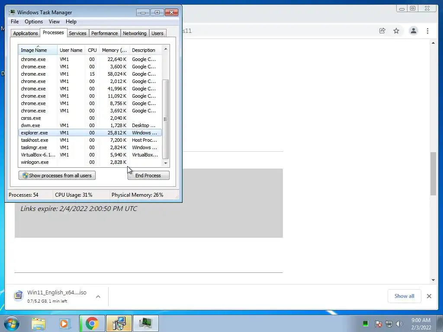This screenshot has width=443, height=332.
Task: Click the Task Manager CPU tray icon
Action: (365, 323)
